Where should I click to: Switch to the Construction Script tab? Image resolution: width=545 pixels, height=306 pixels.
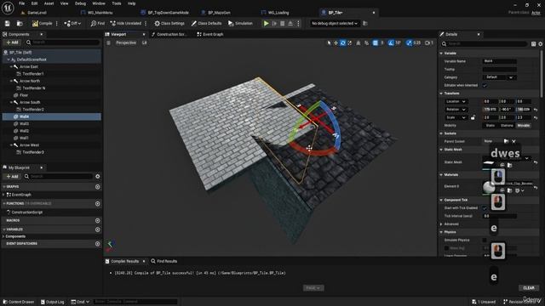(169, 34)
